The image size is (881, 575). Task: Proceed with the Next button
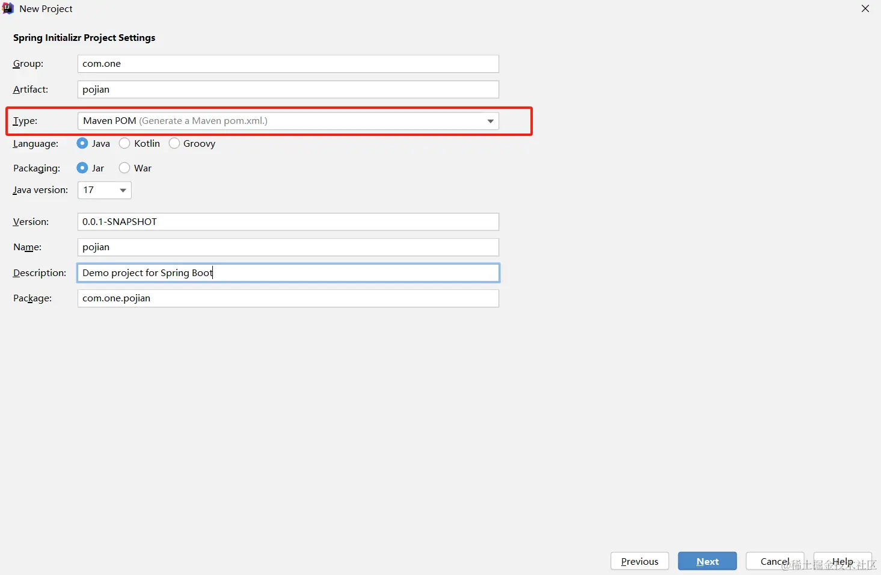[707, 561]
